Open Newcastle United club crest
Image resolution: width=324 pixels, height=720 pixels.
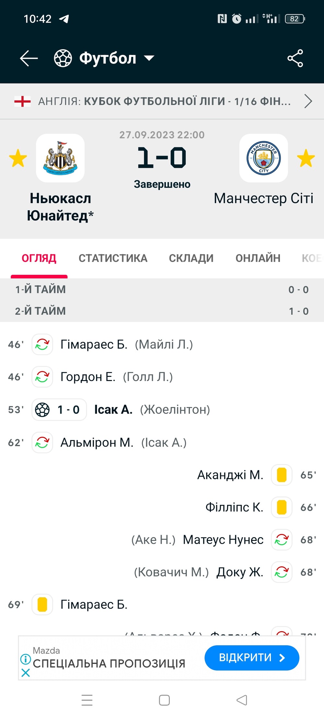(x=60, y=158)
